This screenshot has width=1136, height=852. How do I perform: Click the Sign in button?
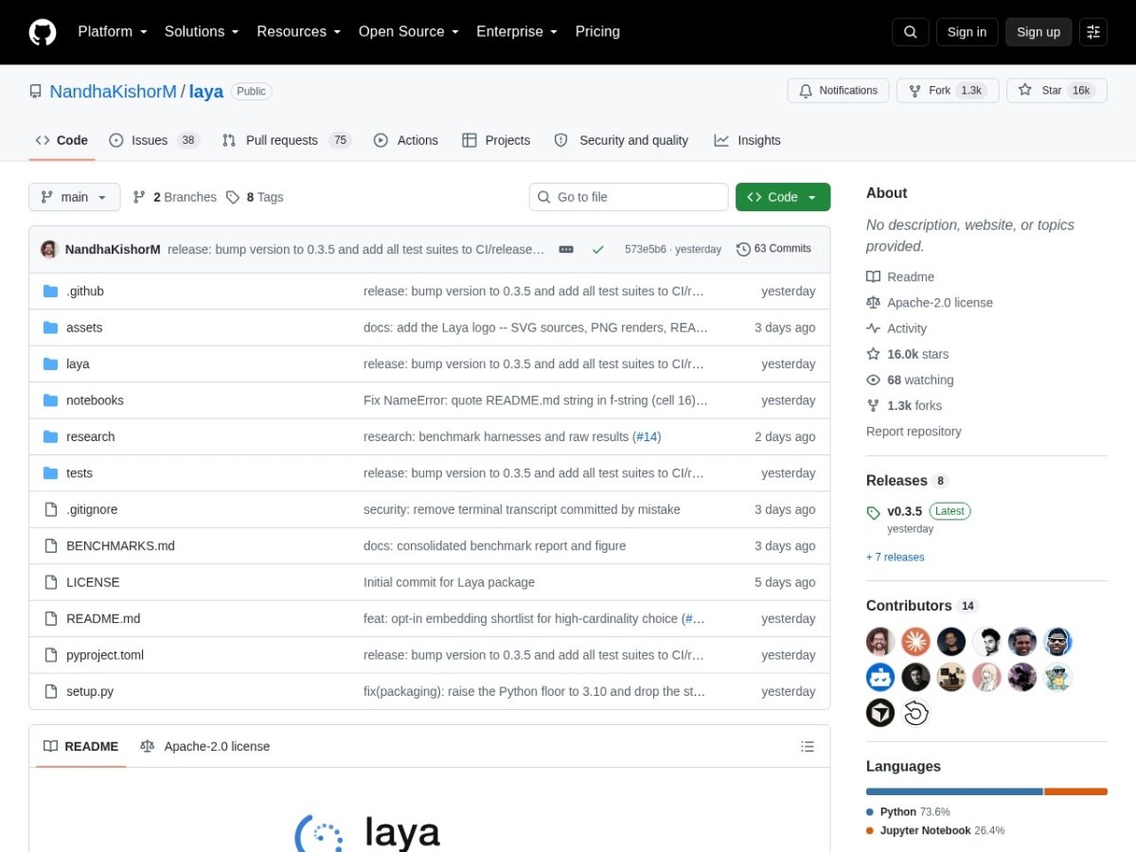(967, 32)
